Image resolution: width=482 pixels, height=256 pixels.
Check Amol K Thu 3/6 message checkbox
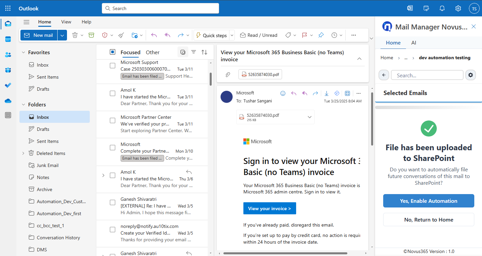coord(113,175)
